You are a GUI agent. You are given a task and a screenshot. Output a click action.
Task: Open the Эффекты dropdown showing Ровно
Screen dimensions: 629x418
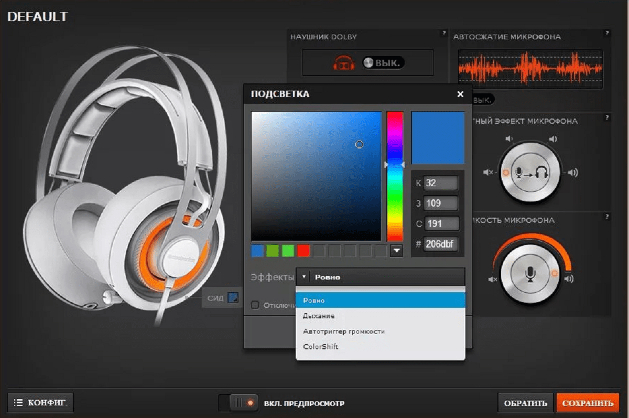(380, 277)
